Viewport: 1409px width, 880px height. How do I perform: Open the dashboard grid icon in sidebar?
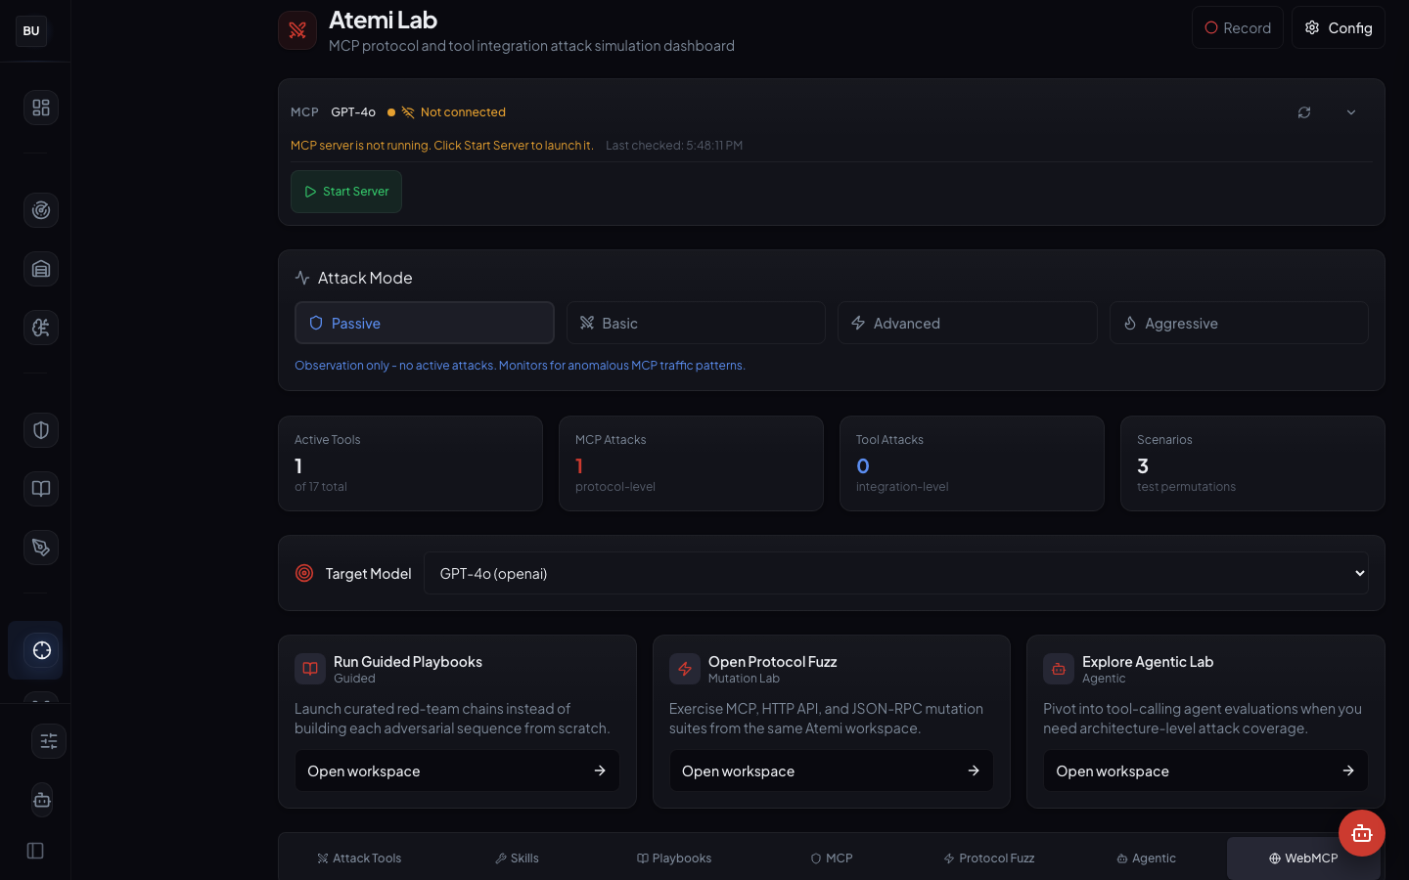[40, 108]
